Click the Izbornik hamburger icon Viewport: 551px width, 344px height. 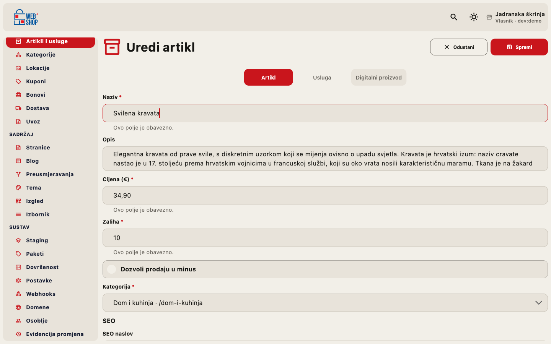click(18, 214)
